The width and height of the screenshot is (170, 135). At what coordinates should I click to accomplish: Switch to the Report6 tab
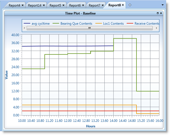tap(75, 5)
